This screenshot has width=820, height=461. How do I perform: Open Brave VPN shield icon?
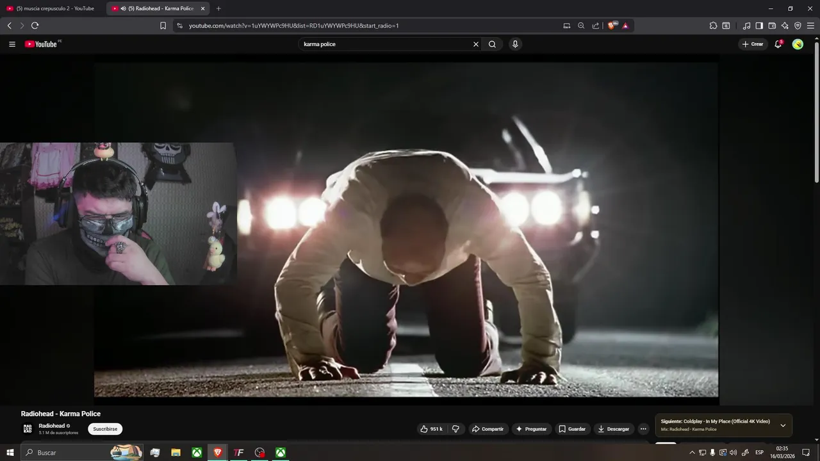(798, 26)
